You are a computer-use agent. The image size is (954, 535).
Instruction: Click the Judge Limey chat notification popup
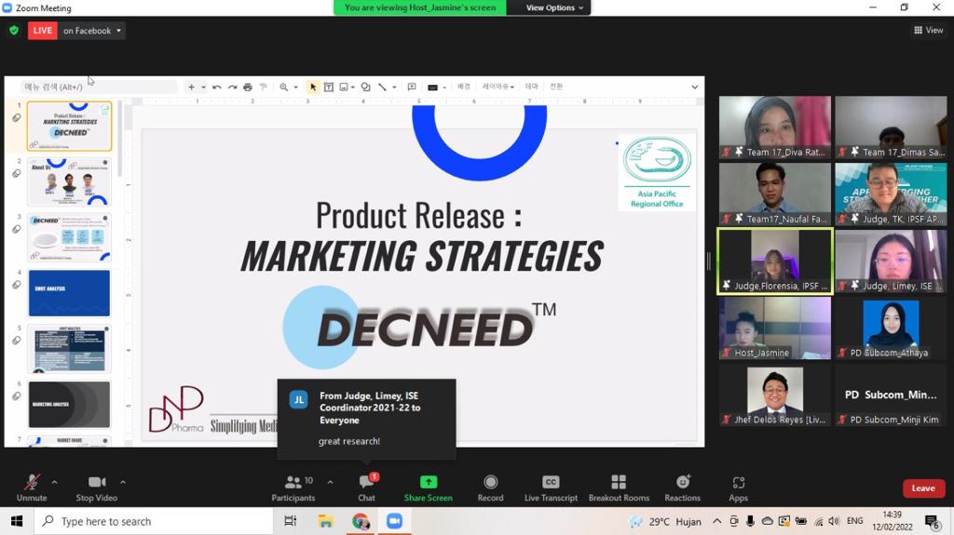click(366, 419)
